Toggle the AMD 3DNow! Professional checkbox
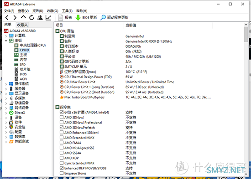The height and width of the screenshot is (179, 251). tap(62, 122)
